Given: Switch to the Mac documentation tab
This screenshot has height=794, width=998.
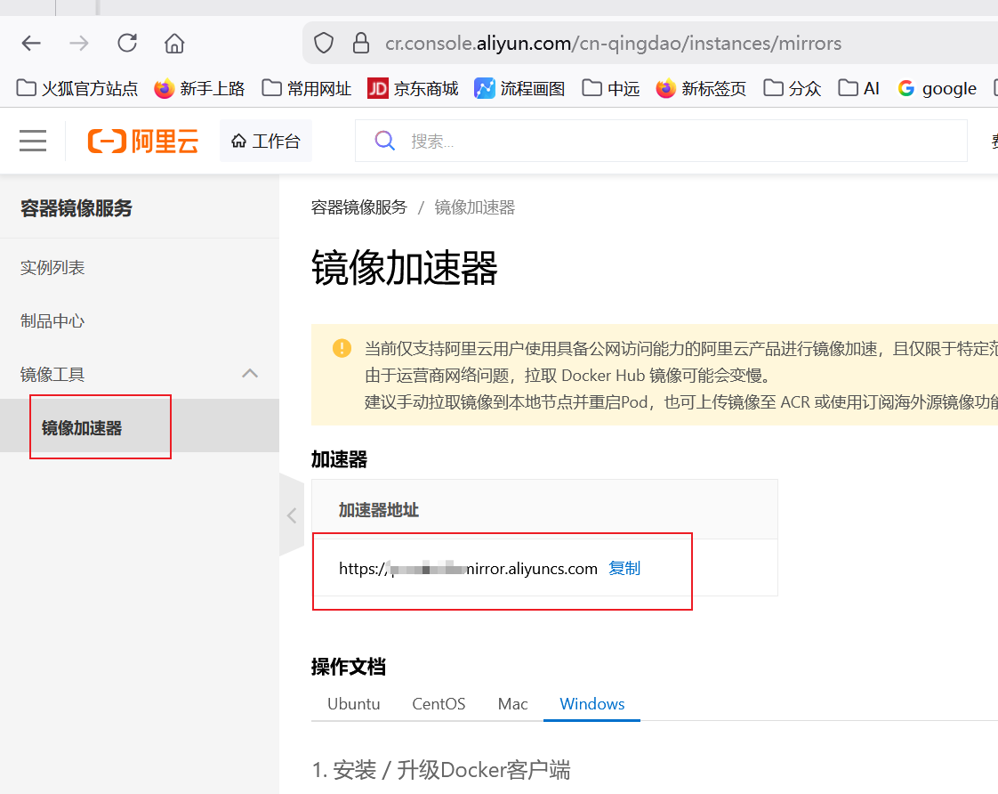Looking at the screenshot, I should 513,703.
